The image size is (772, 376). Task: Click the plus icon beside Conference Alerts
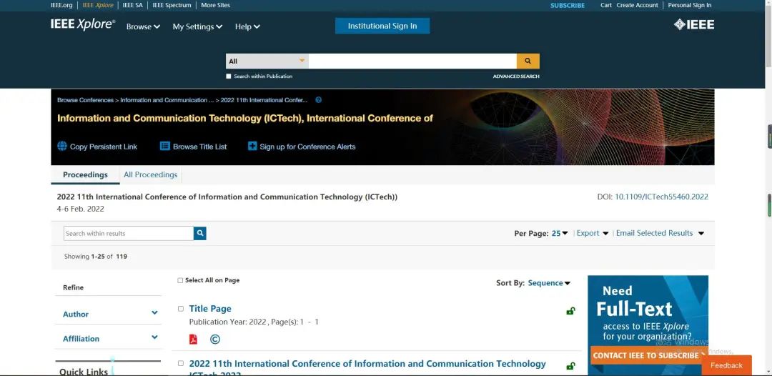pos(252,146)
